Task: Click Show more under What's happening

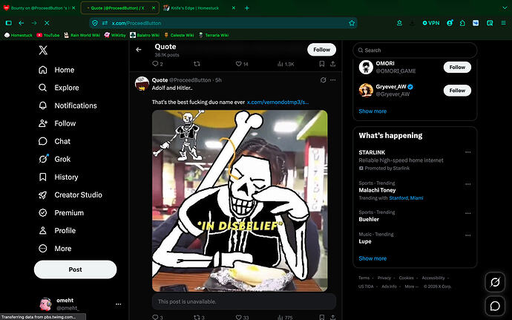Action: click(372, 258)
